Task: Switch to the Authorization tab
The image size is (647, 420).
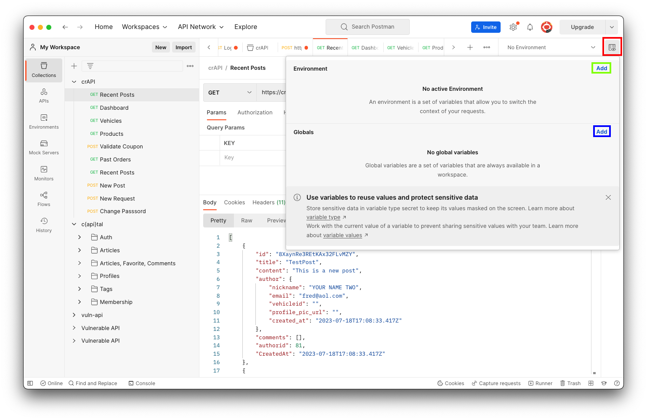Action: click(x=255, y=113)
